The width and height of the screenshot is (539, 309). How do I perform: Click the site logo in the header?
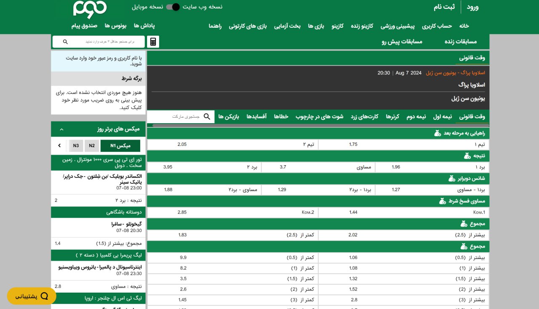pos(90,9)
